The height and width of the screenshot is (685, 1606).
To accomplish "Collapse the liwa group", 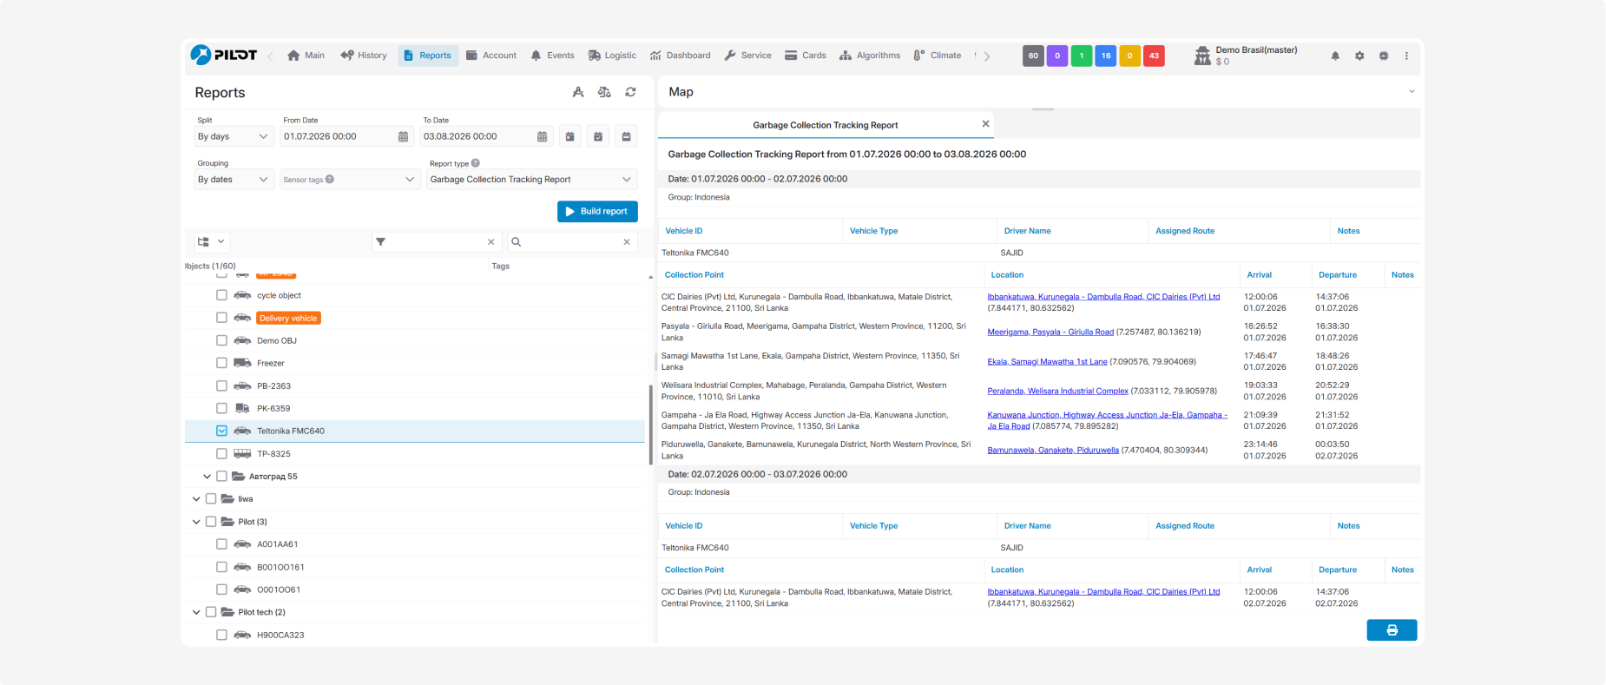I will point(196,499).
